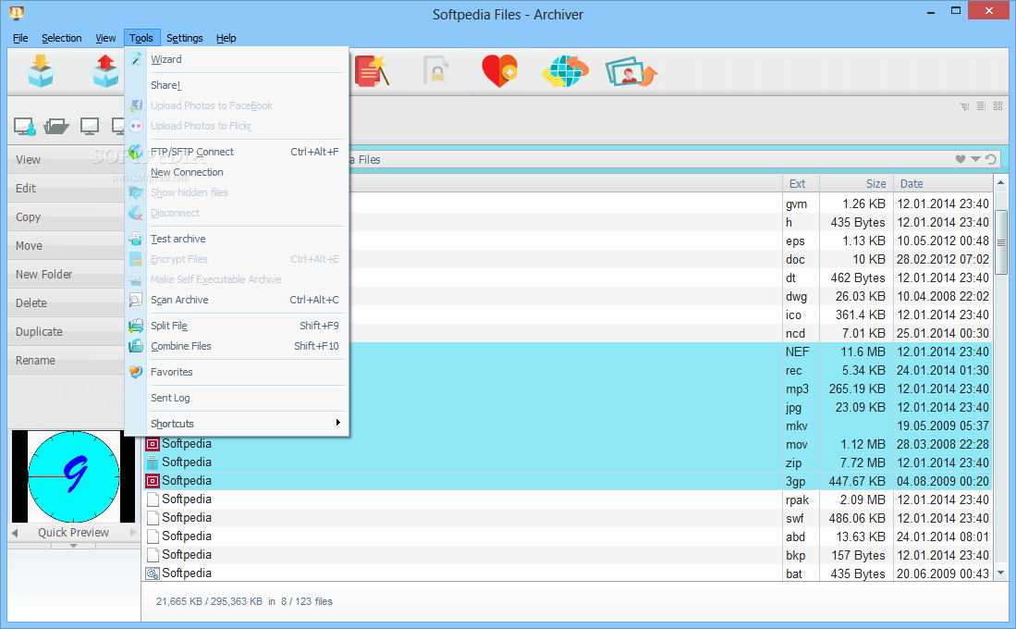Click the heart icon in the path bar
Viewport: 1016px width, 629px height.
(x=961, y=159)
